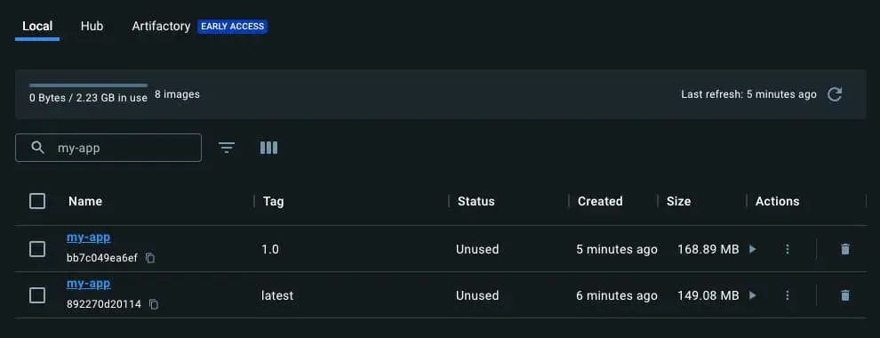Open more actions menu for latest tag
The width and height of the screenshot is (880, 338).
[788, 294]
